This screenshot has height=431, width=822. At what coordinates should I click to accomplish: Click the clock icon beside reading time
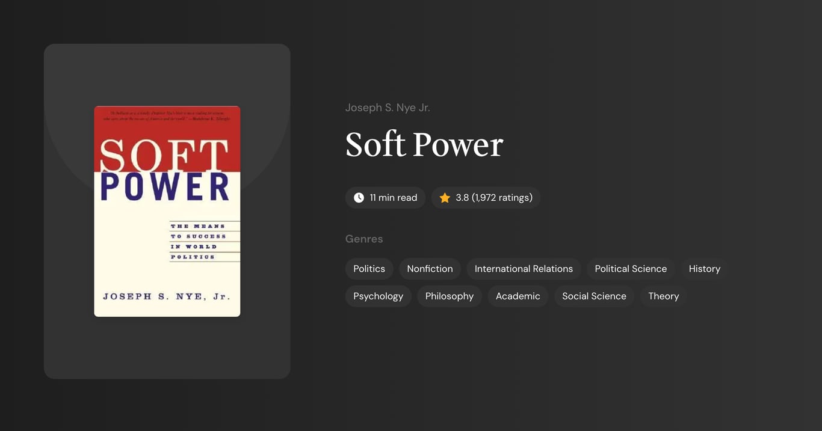point(358,197)
